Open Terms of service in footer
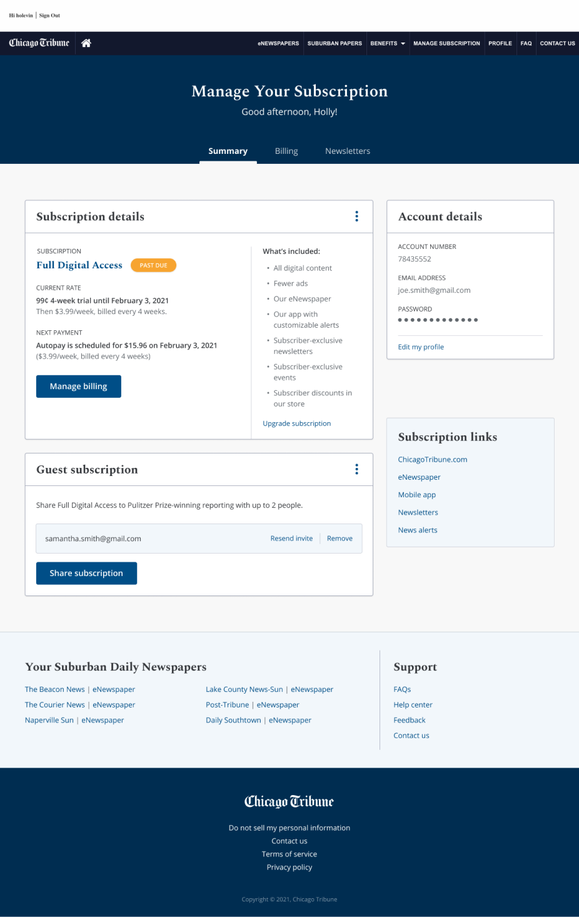Viewport: 579px width, 917px height. (289, 854)
